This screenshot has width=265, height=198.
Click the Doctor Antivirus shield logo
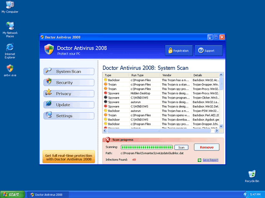(49, 50)
